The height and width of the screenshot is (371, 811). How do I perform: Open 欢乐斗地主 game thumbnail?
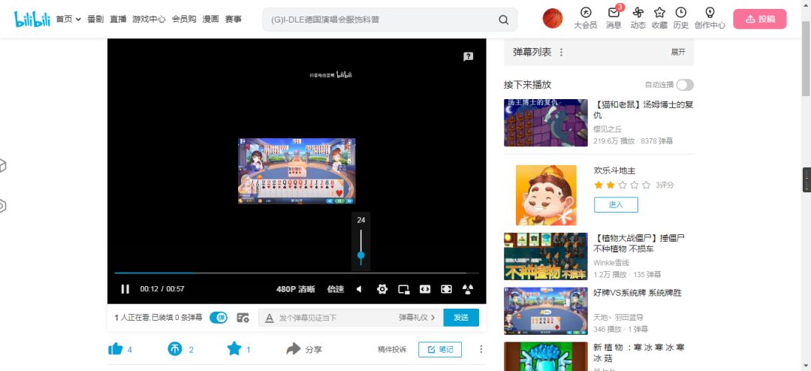[x=546, y=195]
